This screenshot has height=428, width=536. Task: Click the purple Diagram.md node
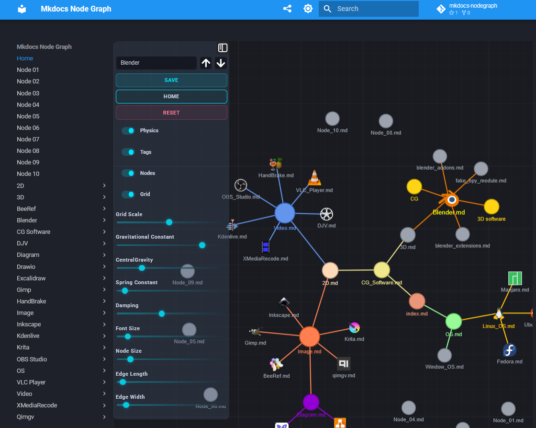tap(311, 402)
